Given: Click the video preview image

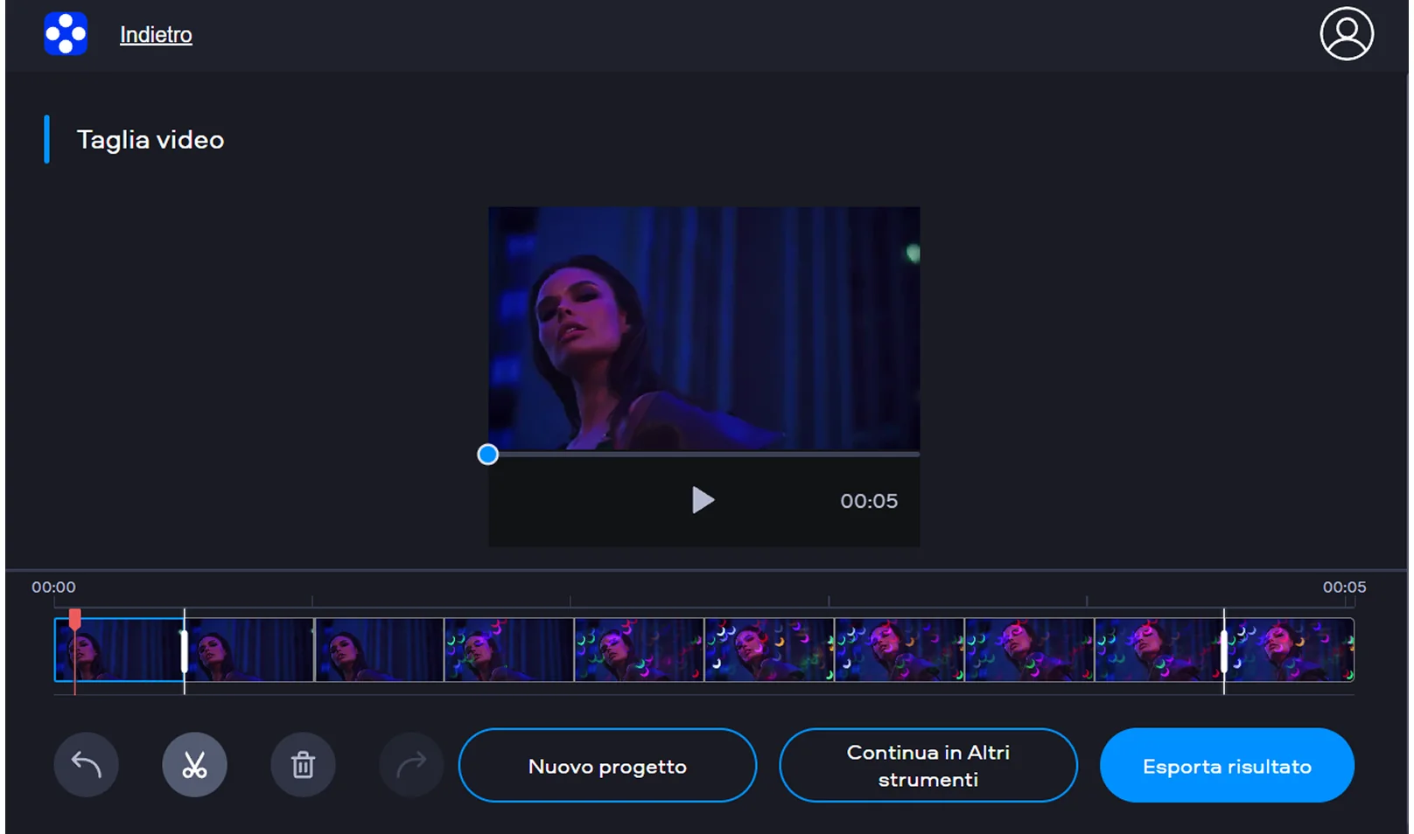Looking at the screenshot, I should click(703, 329).
